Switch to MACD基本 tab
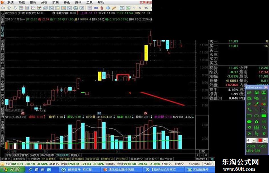Viewport: 269px width, 173px height. click(48, 155)
